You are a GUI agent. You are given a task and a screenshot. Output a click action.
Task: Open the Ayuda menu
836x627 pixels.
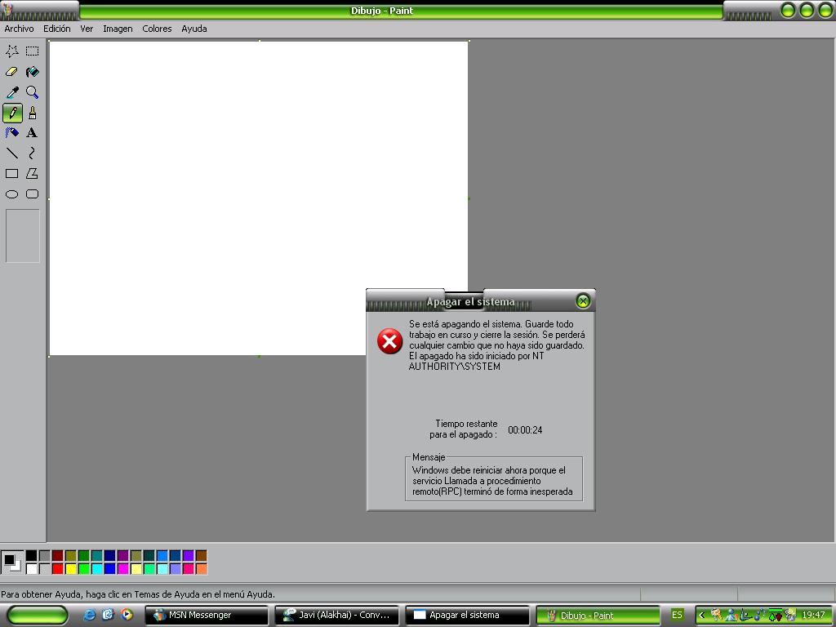(x=194, y=29)
